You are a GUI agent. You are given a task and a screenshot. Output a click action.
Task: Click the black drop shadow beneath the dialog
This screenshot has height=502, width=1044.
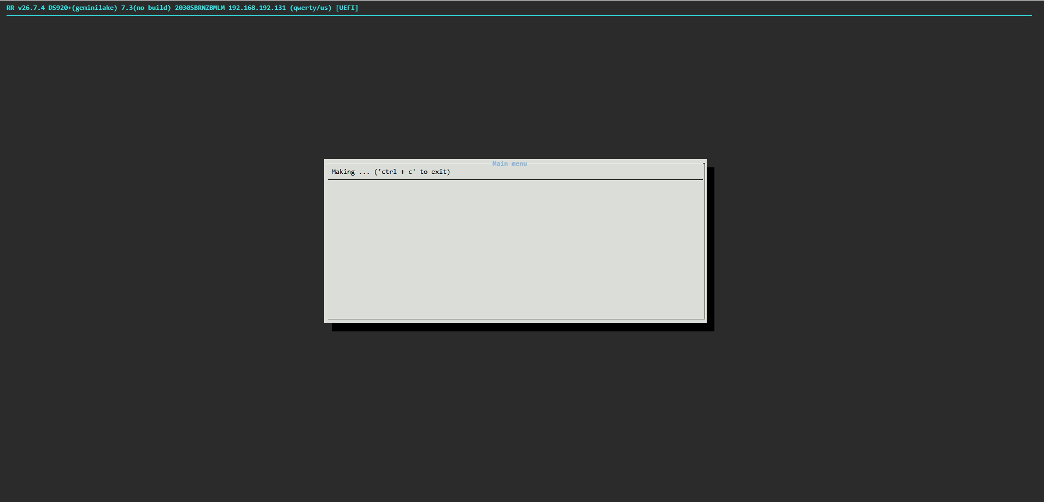(523, 327)
